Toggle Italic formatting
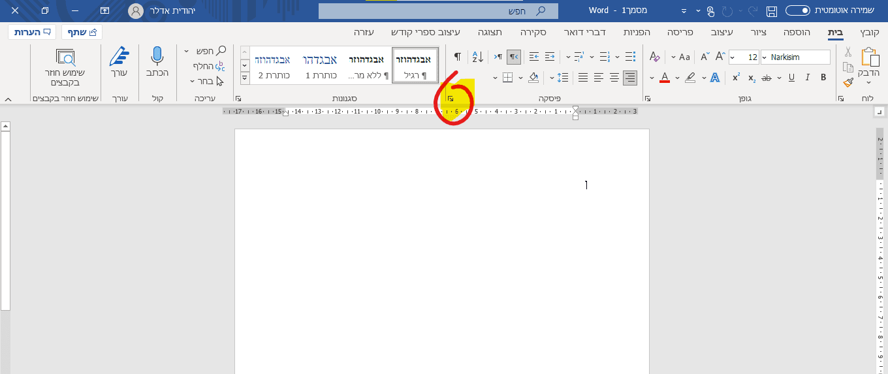This screenshot has width=888, height=374. 807,78
